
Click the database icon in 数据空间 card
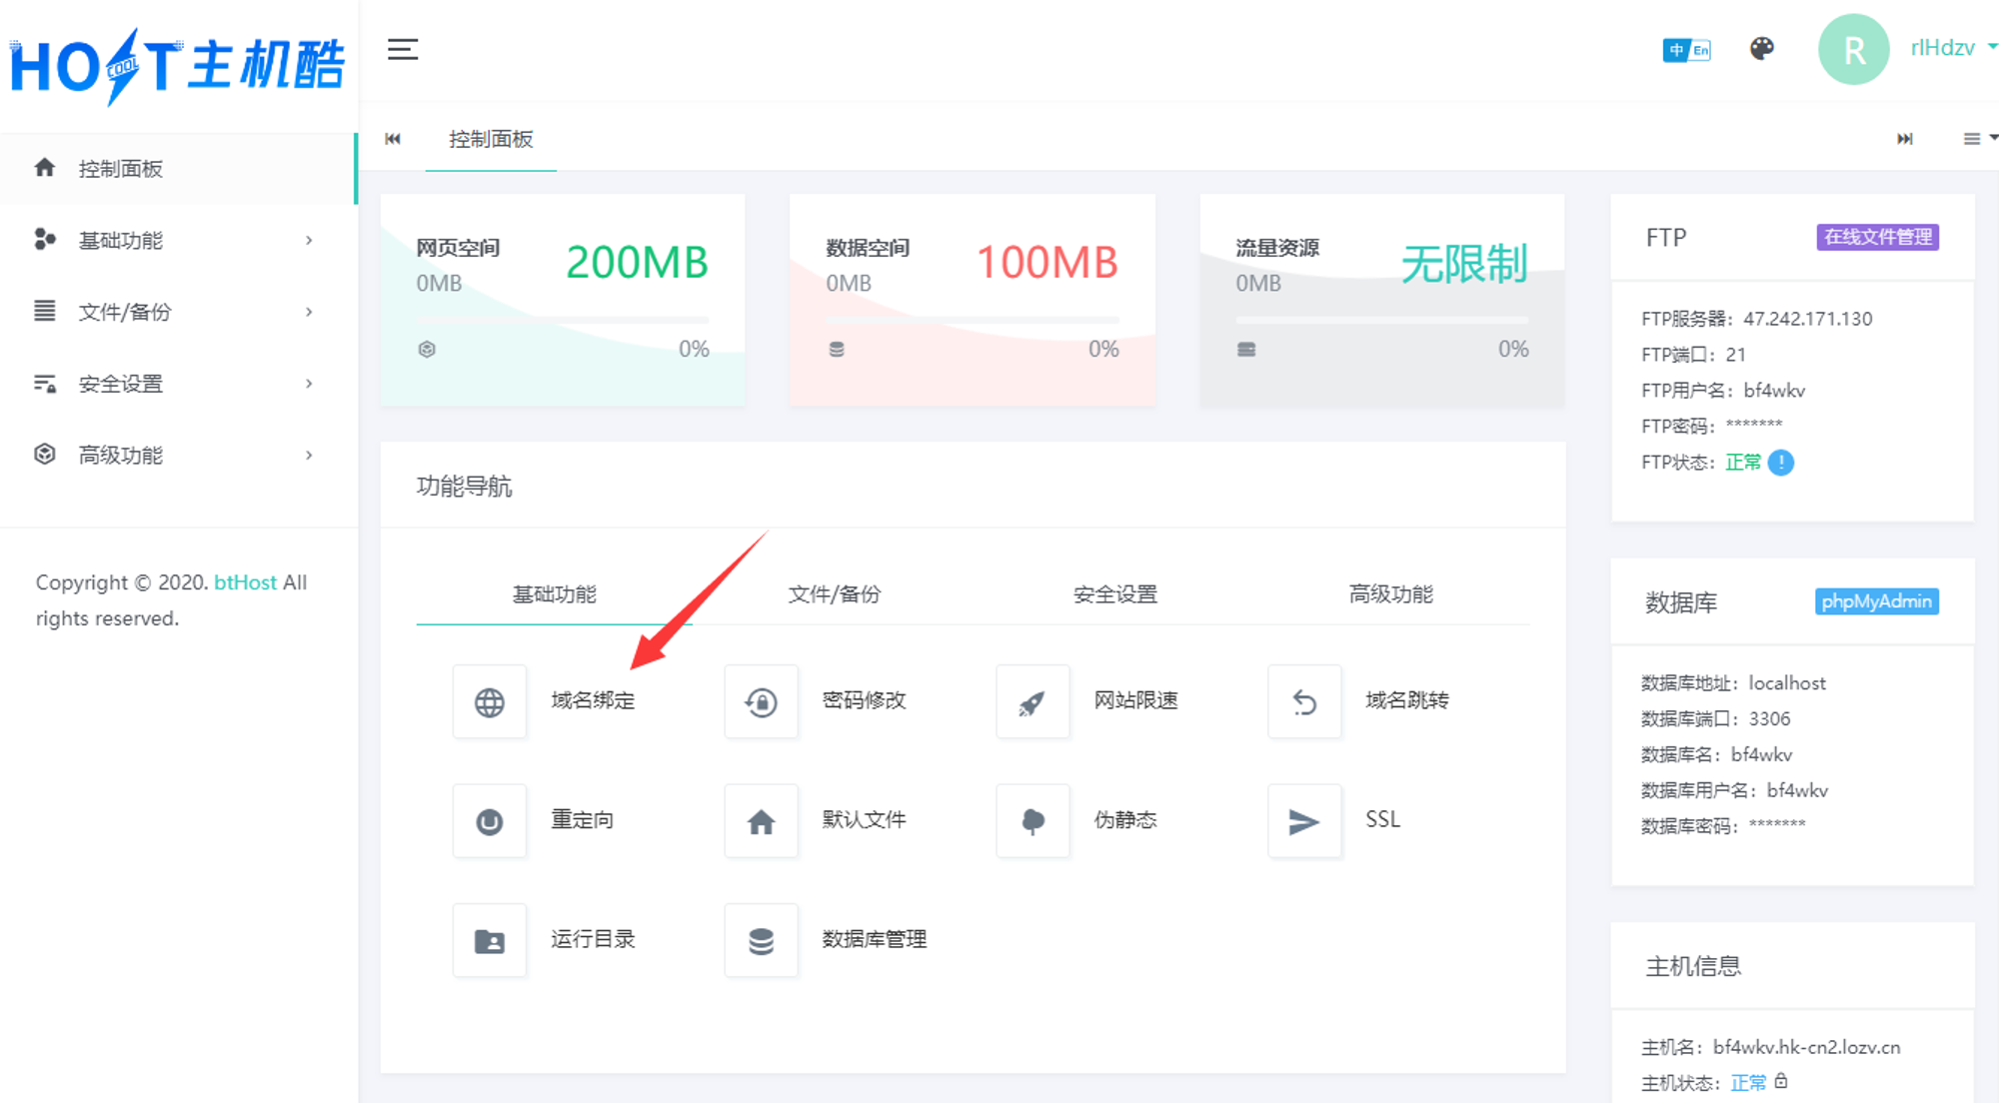(837, 349)
